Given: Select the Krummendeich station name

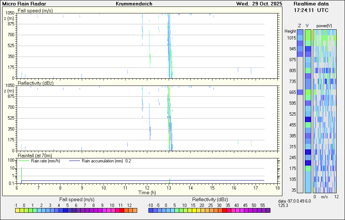Looking at the screenshot, I should (134, 4).
